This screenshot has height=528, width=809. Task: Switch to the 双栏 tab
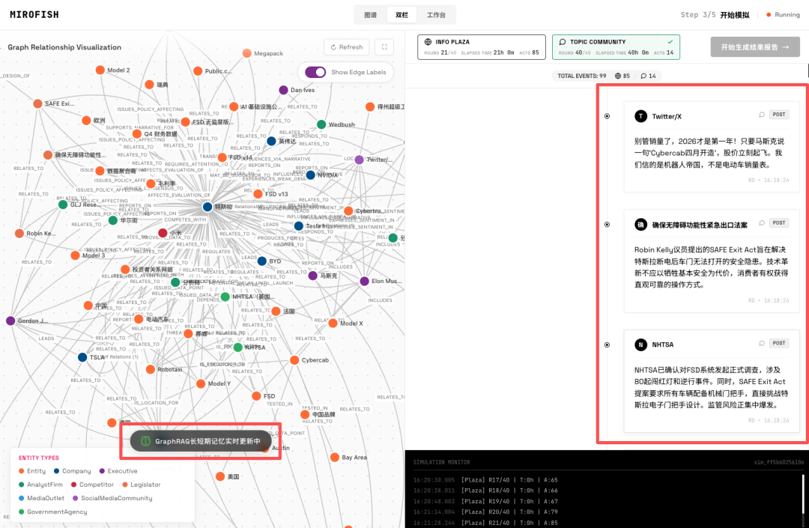(x=402, y=15)
